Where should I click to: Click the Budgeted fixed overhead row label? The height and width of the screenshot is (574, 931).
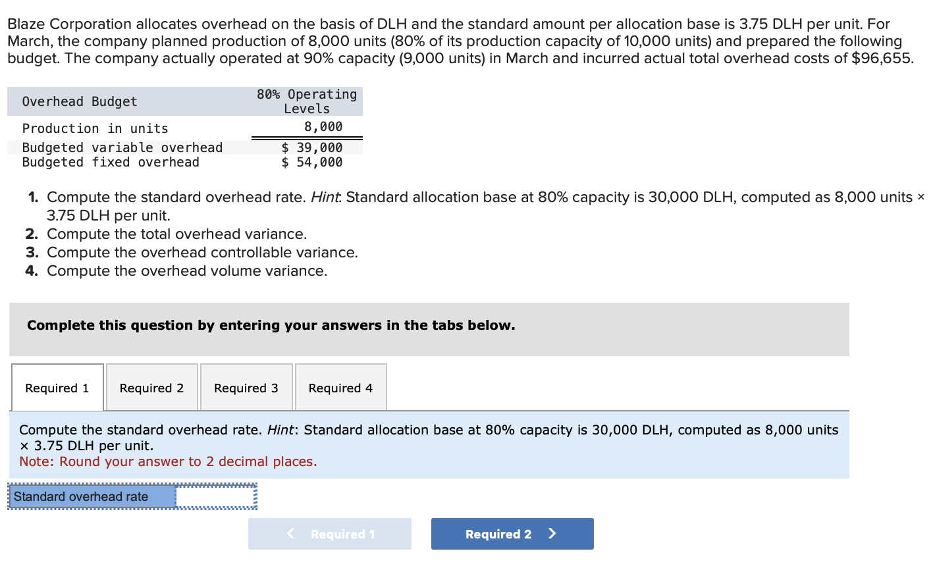coord(111,162)
